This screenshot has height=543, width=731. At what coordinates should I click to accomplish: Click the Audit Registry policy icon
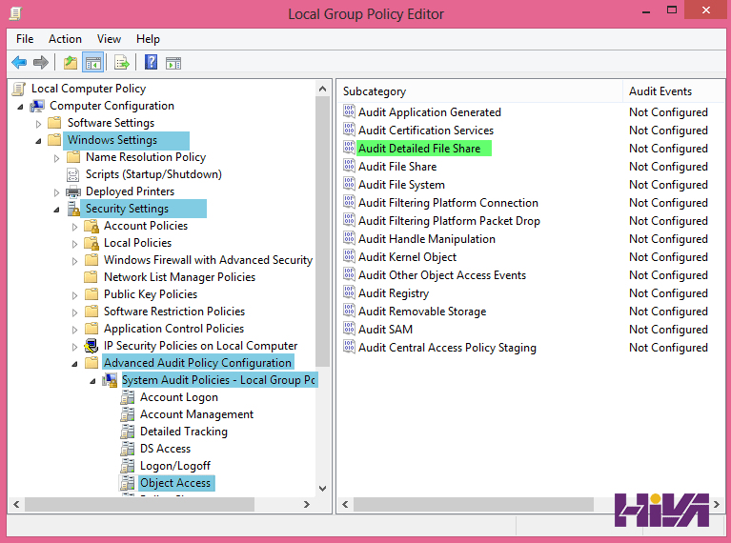(349, 292)
